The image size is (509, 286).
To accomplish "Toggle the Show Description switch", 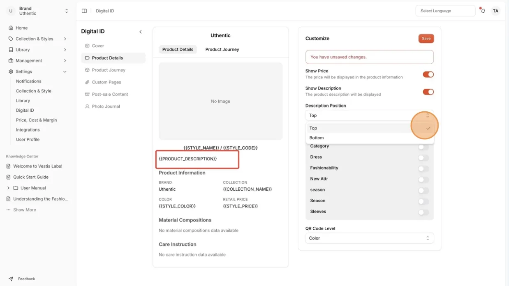I will click(x=428, y=92).
